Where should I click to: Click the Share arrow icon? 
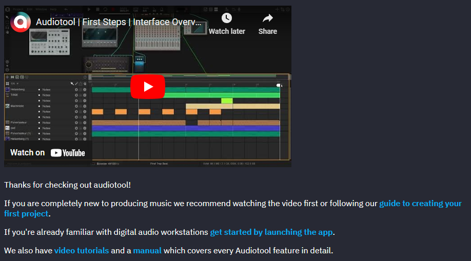268,18
